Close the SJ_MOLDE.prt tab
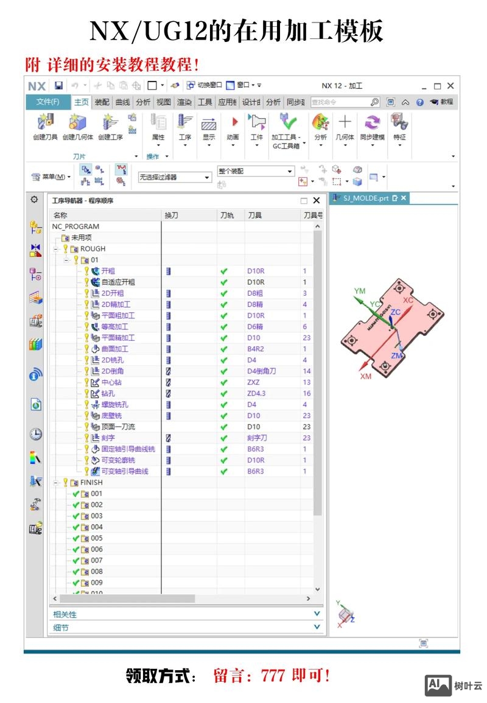The width and height of the screenshot is (487, 703). [403, 198]
